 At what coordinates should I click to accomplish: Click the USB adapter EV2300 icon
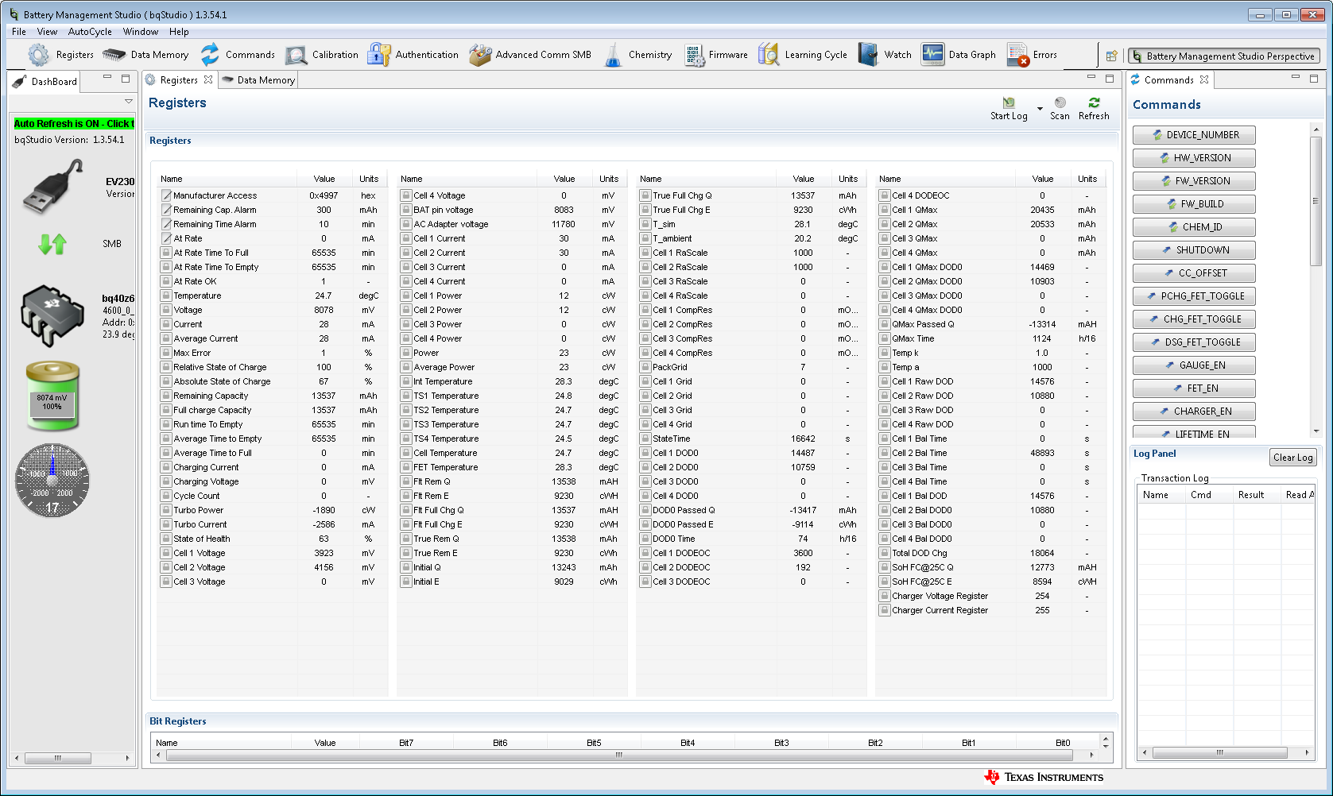(53, 187)
